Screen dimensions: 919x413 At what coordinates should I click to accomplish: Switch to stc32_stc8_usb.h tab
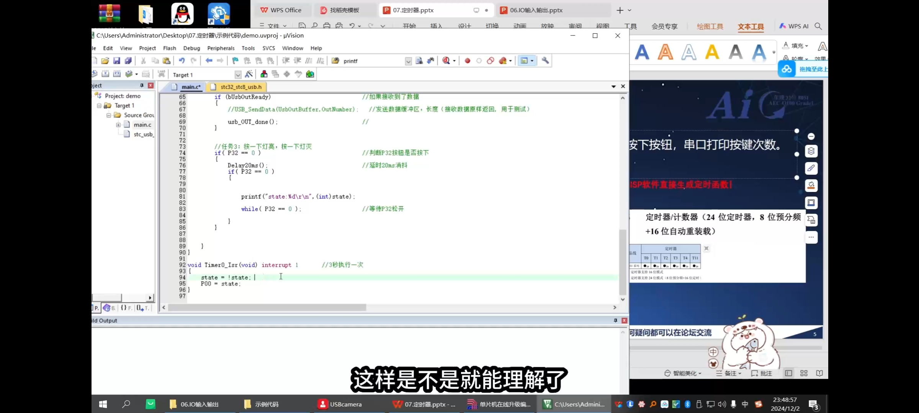point(240,87)
